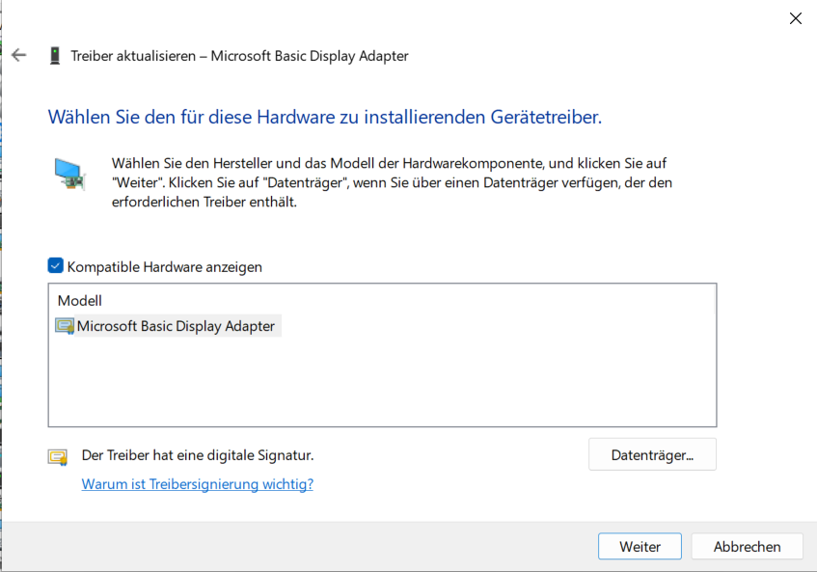Open the Datenträger... dialog
This screenshot has width=817, height=572.
(652, 454)
